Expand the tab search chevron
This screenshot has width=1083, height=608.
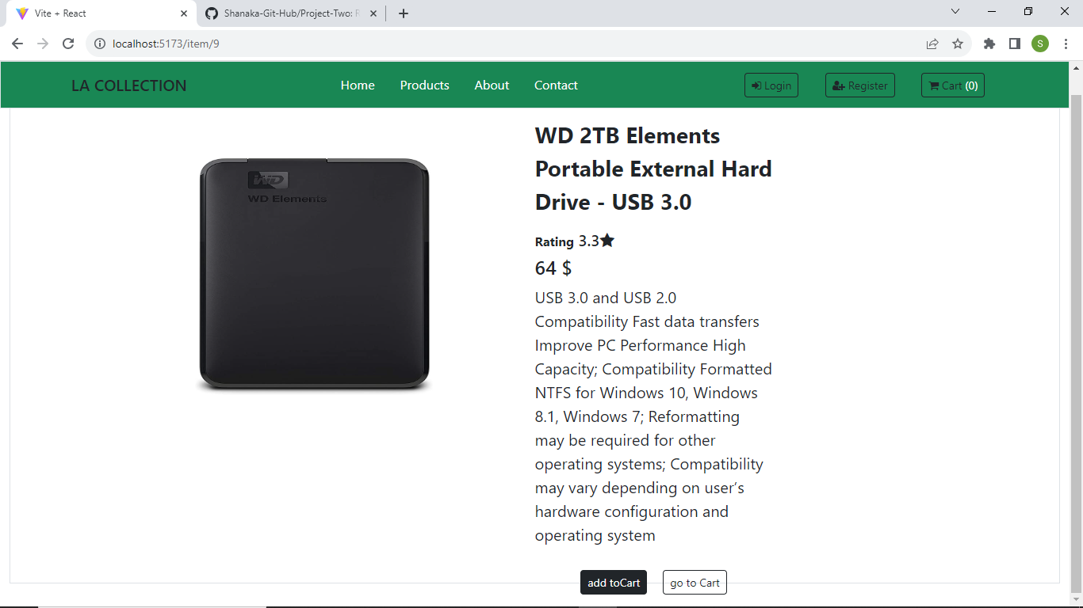pos(955,11)
